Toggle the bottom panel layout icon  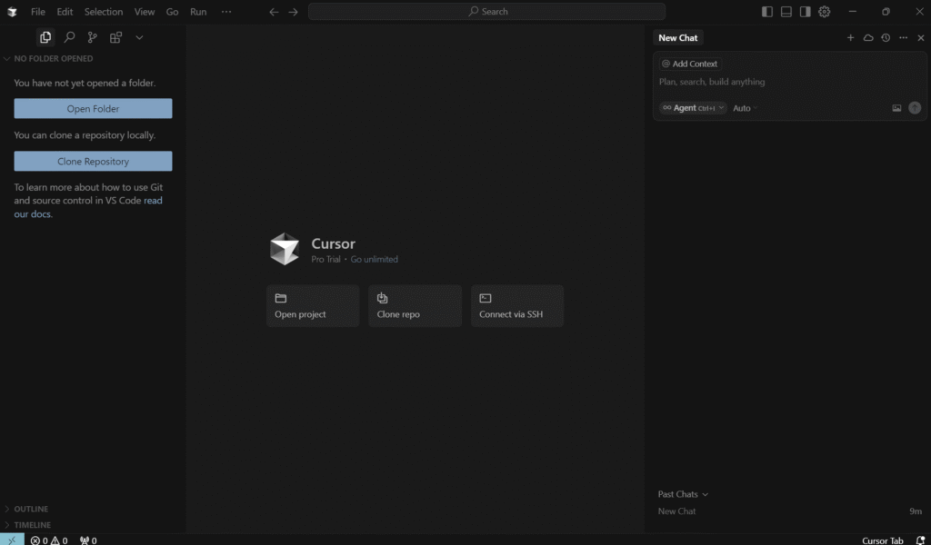tap(786, 11)
